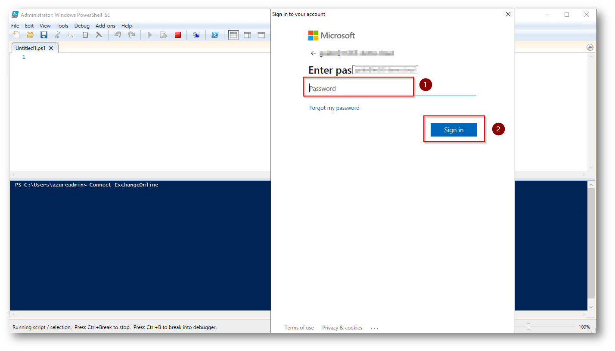Minimize the PowerShell ISE window

(547, 15)
